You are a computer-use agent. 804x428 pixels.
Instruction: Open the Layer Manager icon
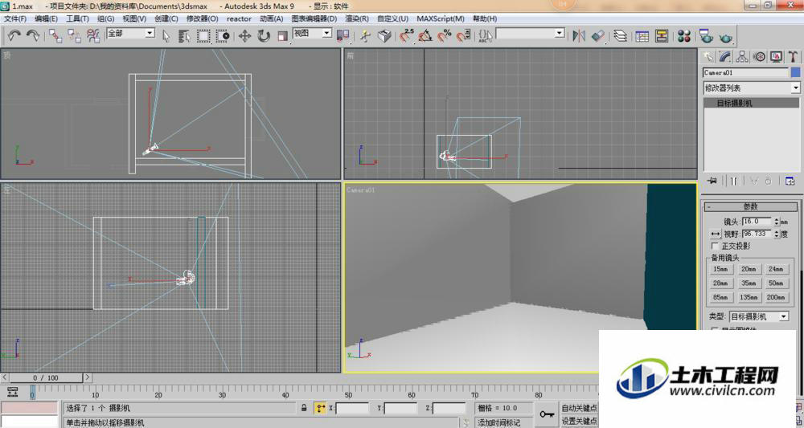[620, 36]
